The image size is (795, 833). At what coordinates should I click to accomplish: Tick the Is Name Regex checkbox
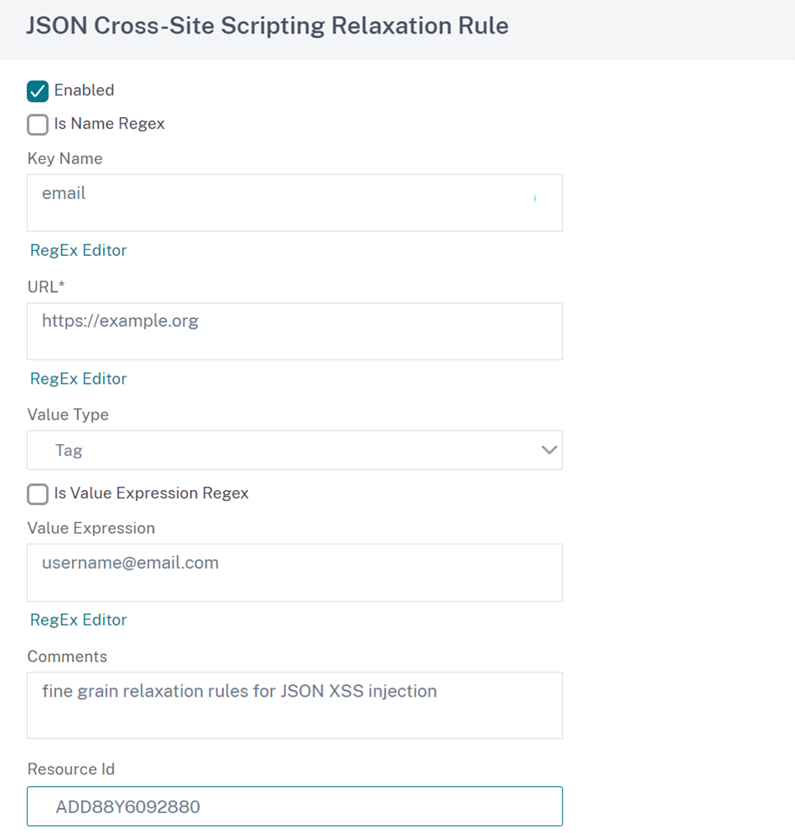[38, 125]
